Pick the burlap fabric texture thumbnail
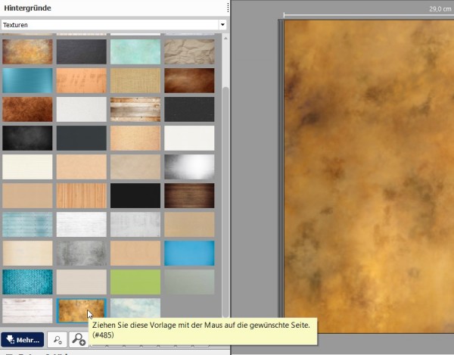The width and height of the screenshot is (454, 355). pos(135,80)
